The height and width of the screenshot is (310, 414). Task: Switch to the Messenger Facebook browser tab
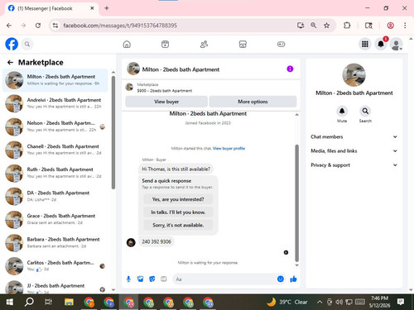click(x=51, y=8)
